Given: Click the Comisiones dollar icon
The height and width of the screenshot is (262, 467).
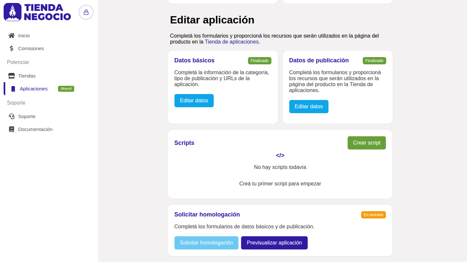Looking at the screenshot, I should tap(12, 49).
